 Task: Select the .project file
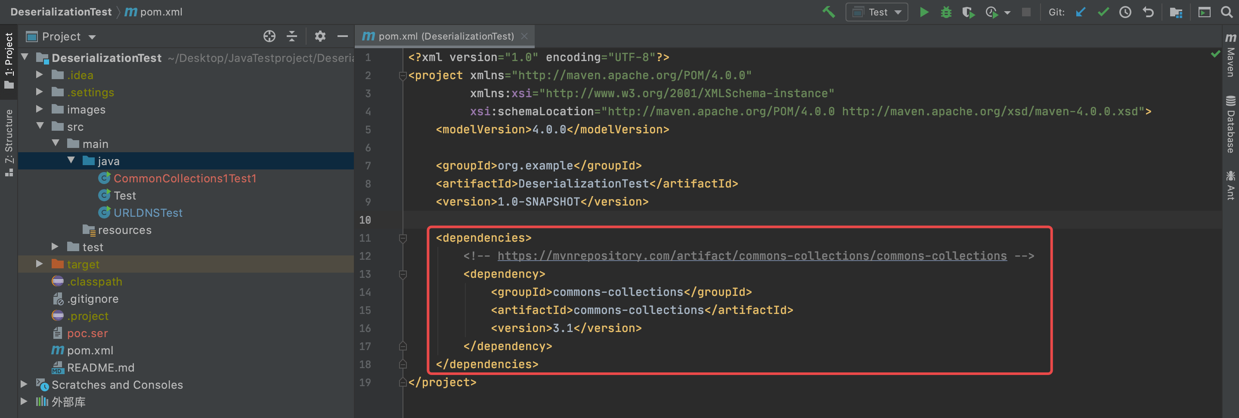coord(87,316)
